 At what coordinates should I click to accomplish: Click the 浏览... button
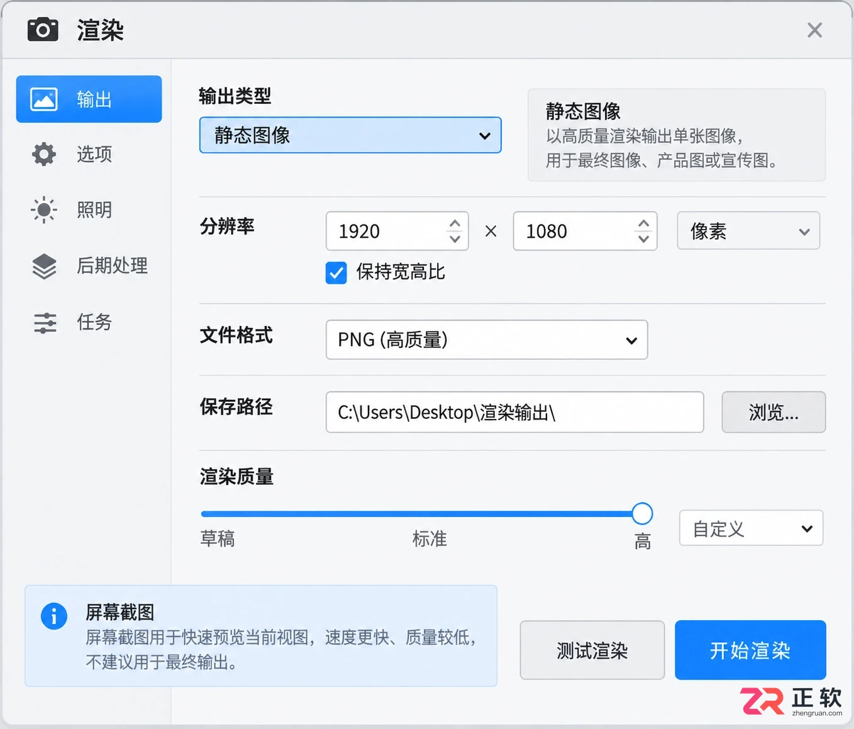pyautogui.click(x=774, y=412)
